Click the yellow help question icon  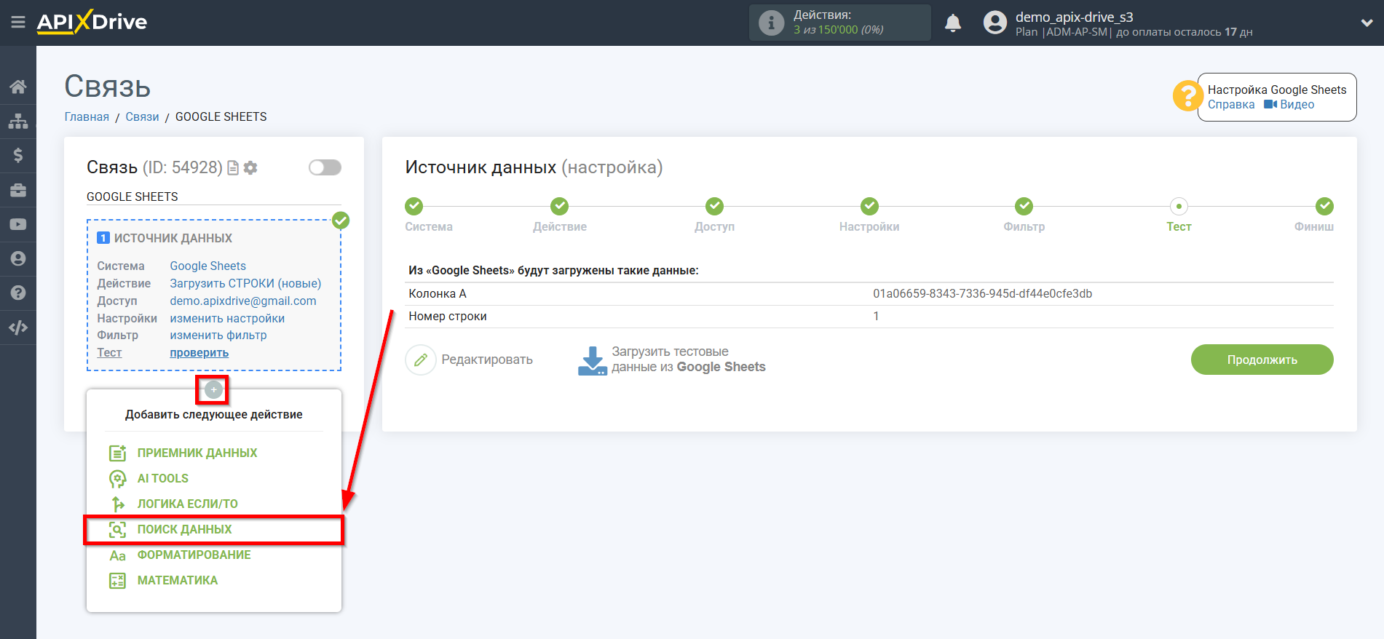[1187, 95]
